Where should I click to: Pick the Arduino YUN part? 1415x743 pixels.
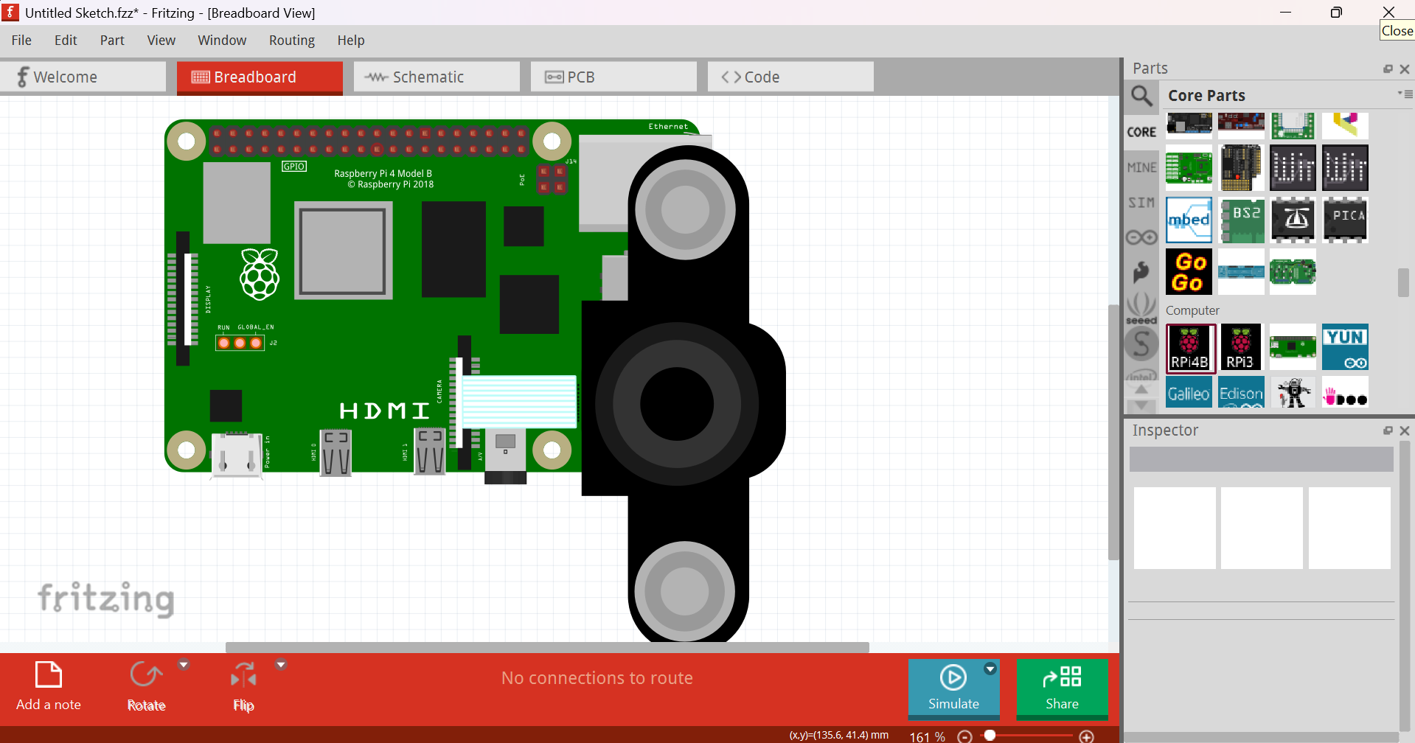point(1345,347)
